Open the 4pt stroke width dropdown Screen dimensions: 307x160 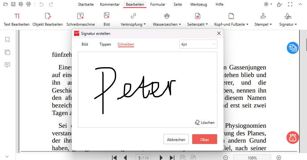tap(198, 44)
